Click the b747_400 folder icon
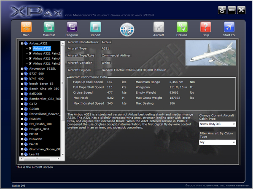 point(26,79)
